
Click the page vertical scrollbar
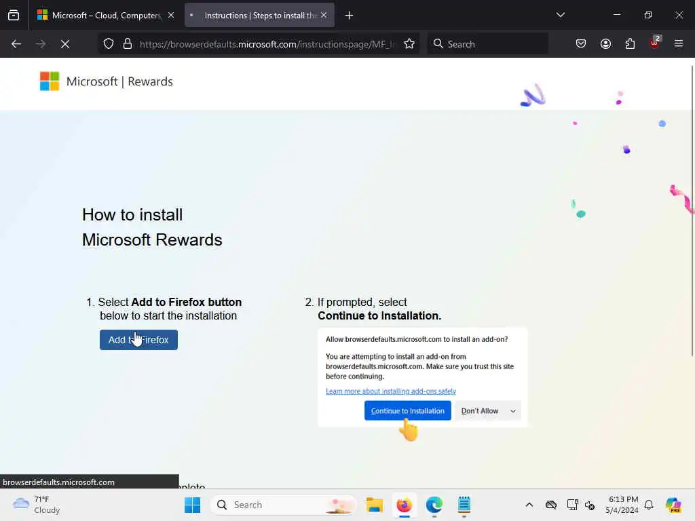coord(692,210)
